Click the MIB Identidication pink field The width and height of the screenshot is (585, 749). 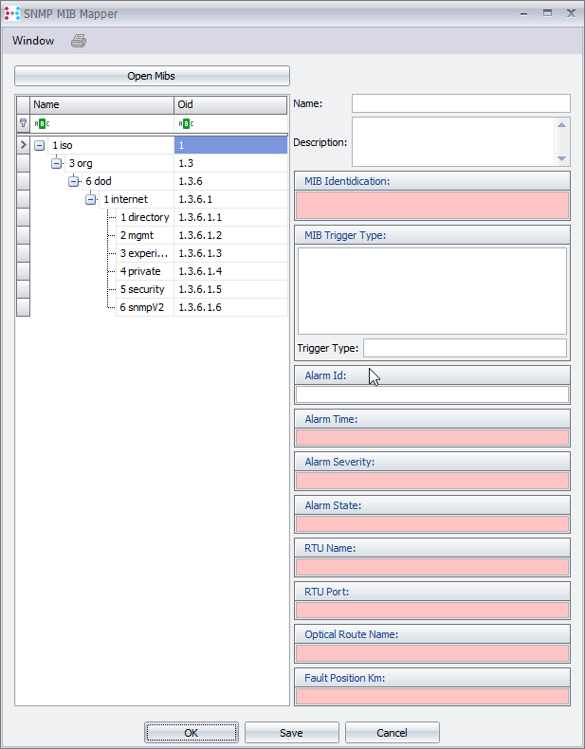click(x=432, y=205)
